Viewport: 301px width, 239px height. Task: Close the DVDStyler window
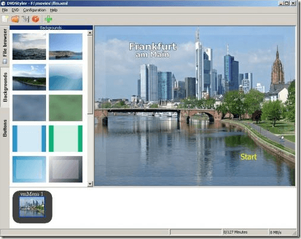tap(293, 3)
